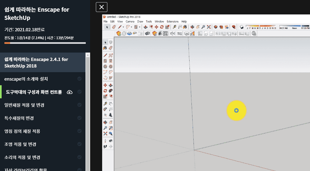Image resolution: width=310 pixels, height=171 pixels.
Task: Open the Window menu
Action: tap(159, 22)
